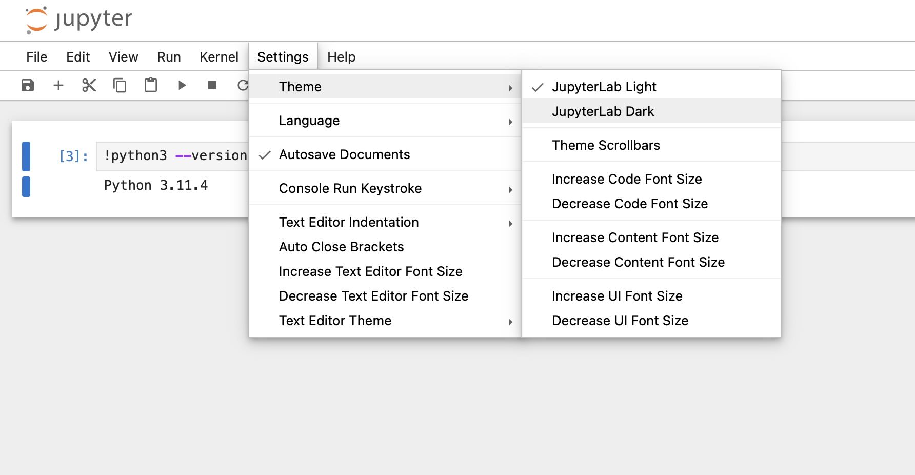
Task: Open the Kernel menu
Action: pyautogui.click(x=219, y=56)
